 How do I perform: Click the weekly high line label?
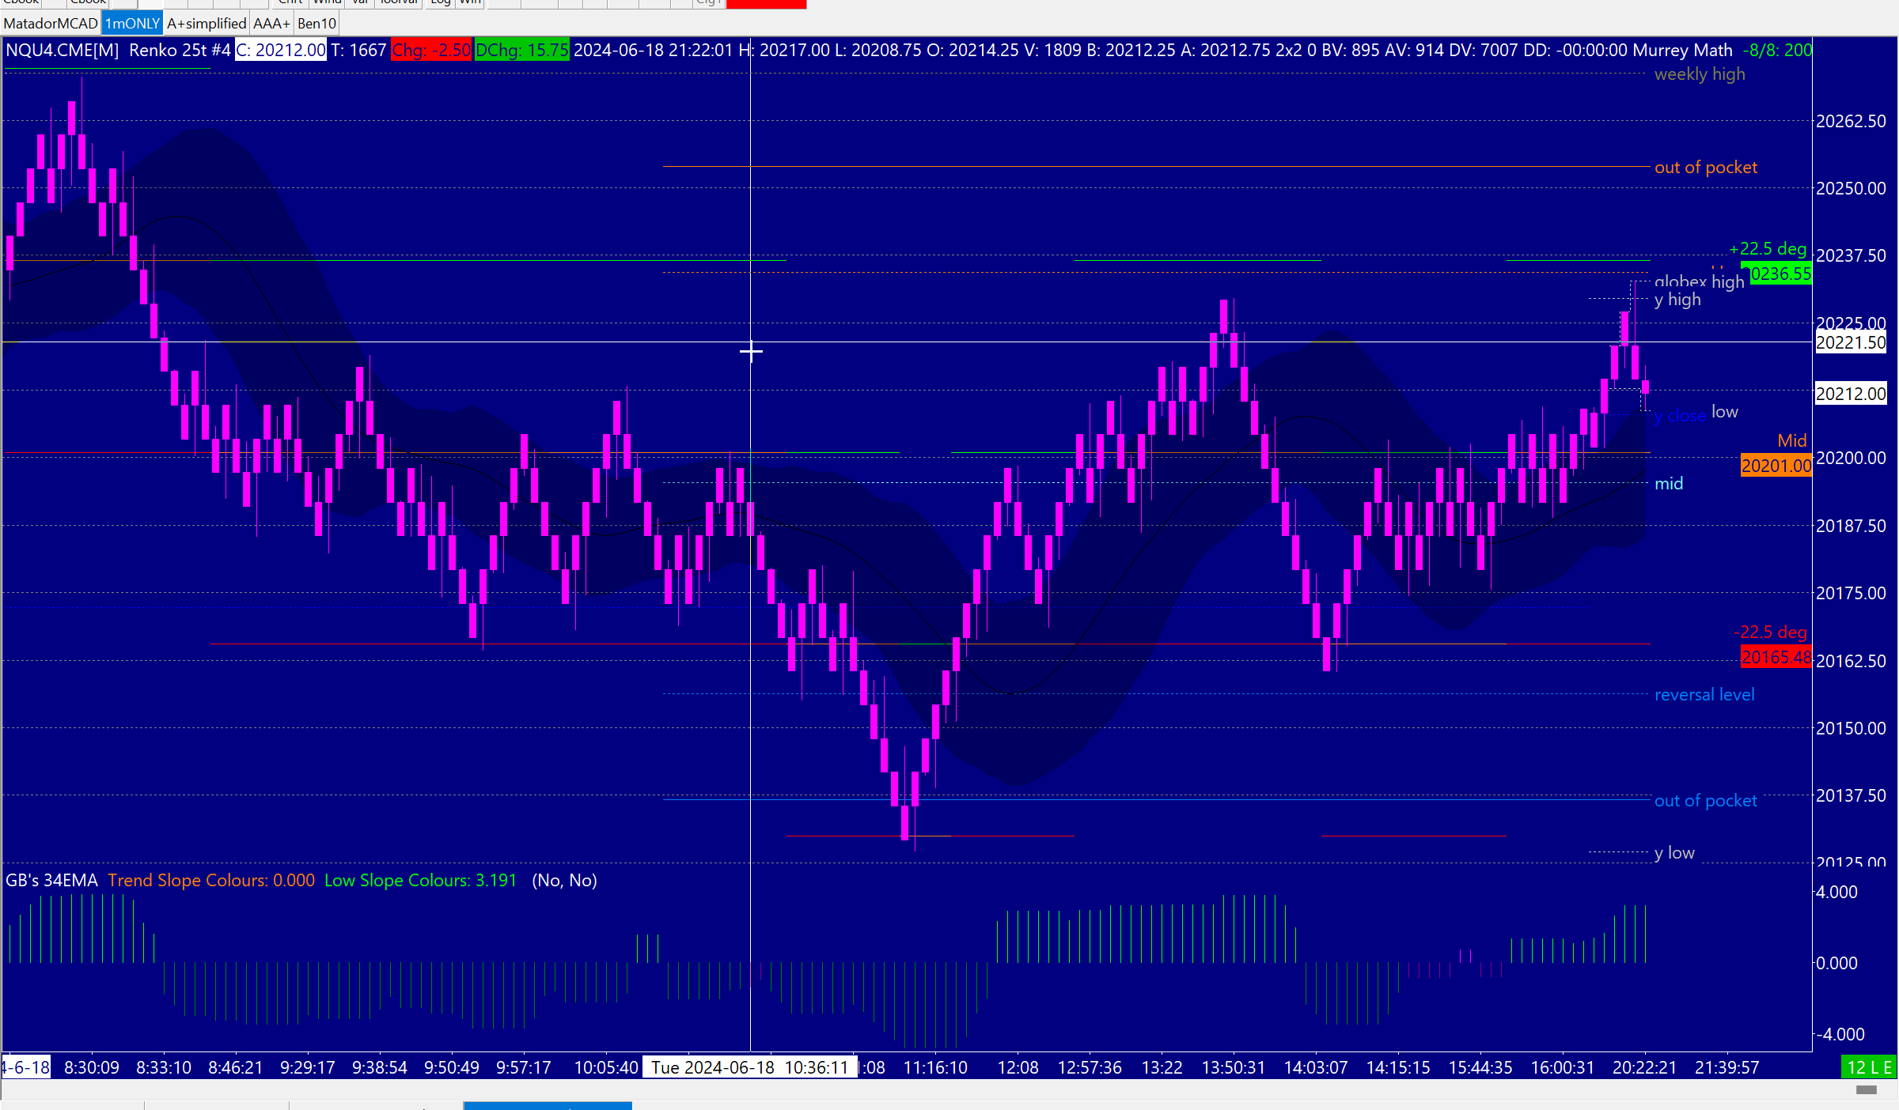(1700, 74)
